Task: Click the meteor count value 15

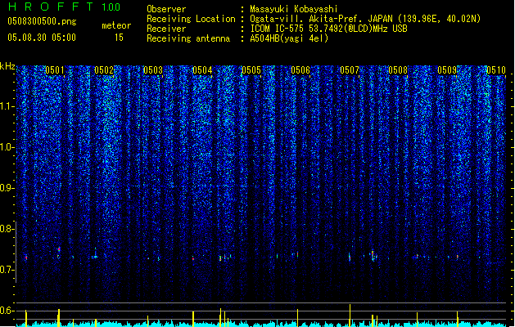Action: [119, 38]
